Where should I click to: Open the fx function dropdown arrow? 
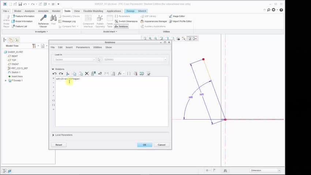[124, 74]
